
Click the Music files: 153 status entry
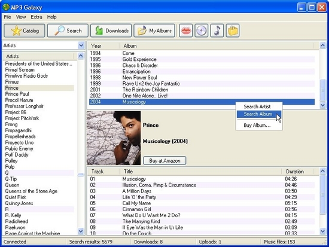tap(279, 242)
